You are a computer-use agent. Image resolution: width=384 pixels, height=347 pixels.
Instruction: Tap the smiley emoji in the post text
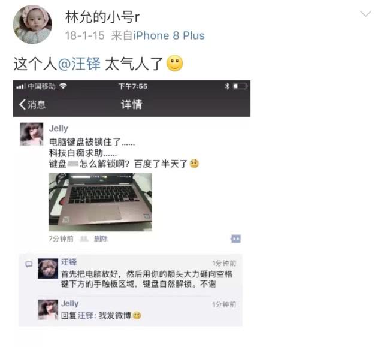(174, 64)
